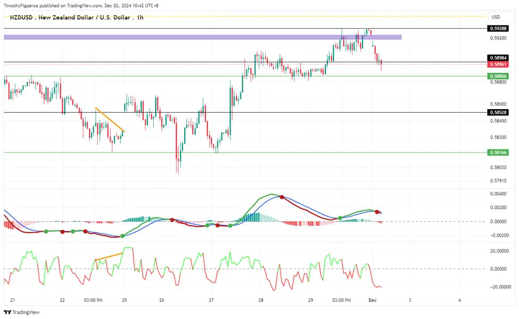519x319 pixels.
Task: Click the 3 date label on time axis
Action: tap(410, 300)
